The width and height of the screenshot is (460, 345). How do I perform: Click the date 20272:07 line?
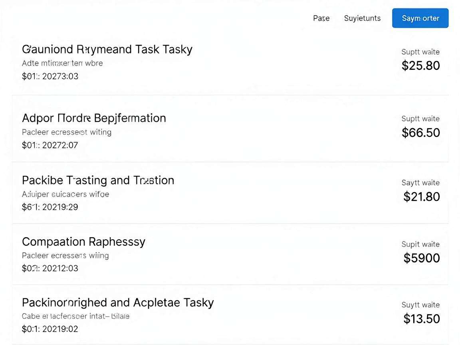pos(50,145)
